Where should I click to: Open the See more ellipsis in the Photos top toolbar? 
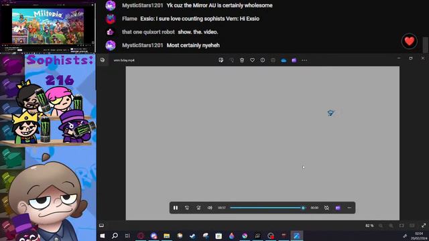click(304, 60)
